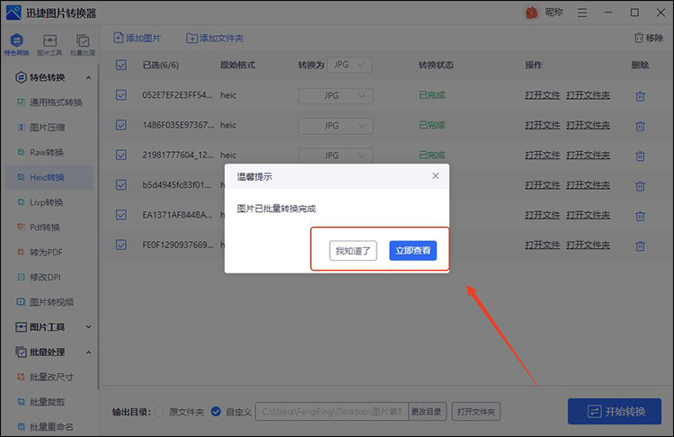Select 批量重命名 in the sidebar
The width and height of the screenshot is (674, 437).
(x=49, y=427)
